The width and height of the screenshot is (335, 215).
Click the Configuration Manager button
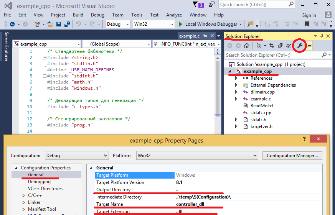click(292, 156)
